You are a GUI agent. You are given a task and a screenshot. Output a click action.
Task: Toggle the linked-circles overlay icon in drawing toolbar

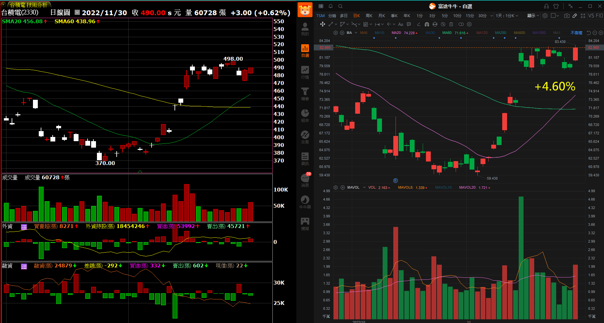point(461,24)
